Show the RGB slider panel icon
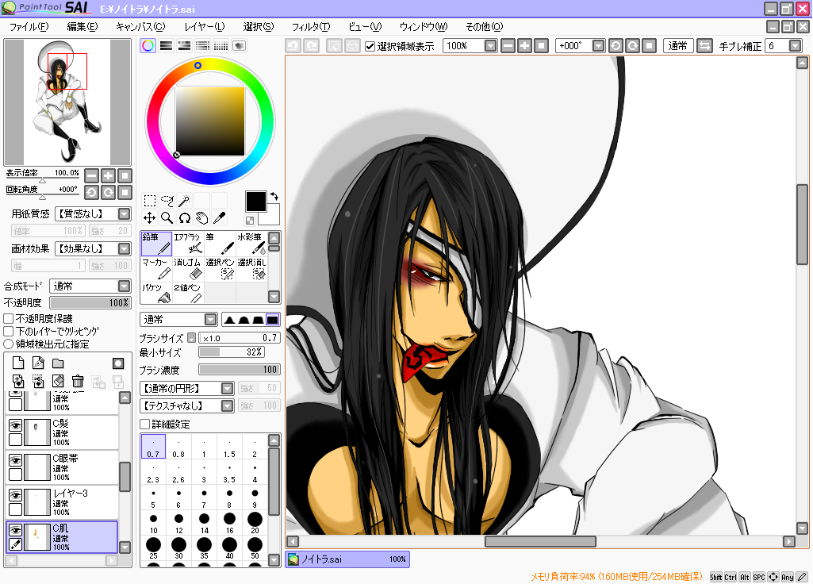 click(166, 46)
